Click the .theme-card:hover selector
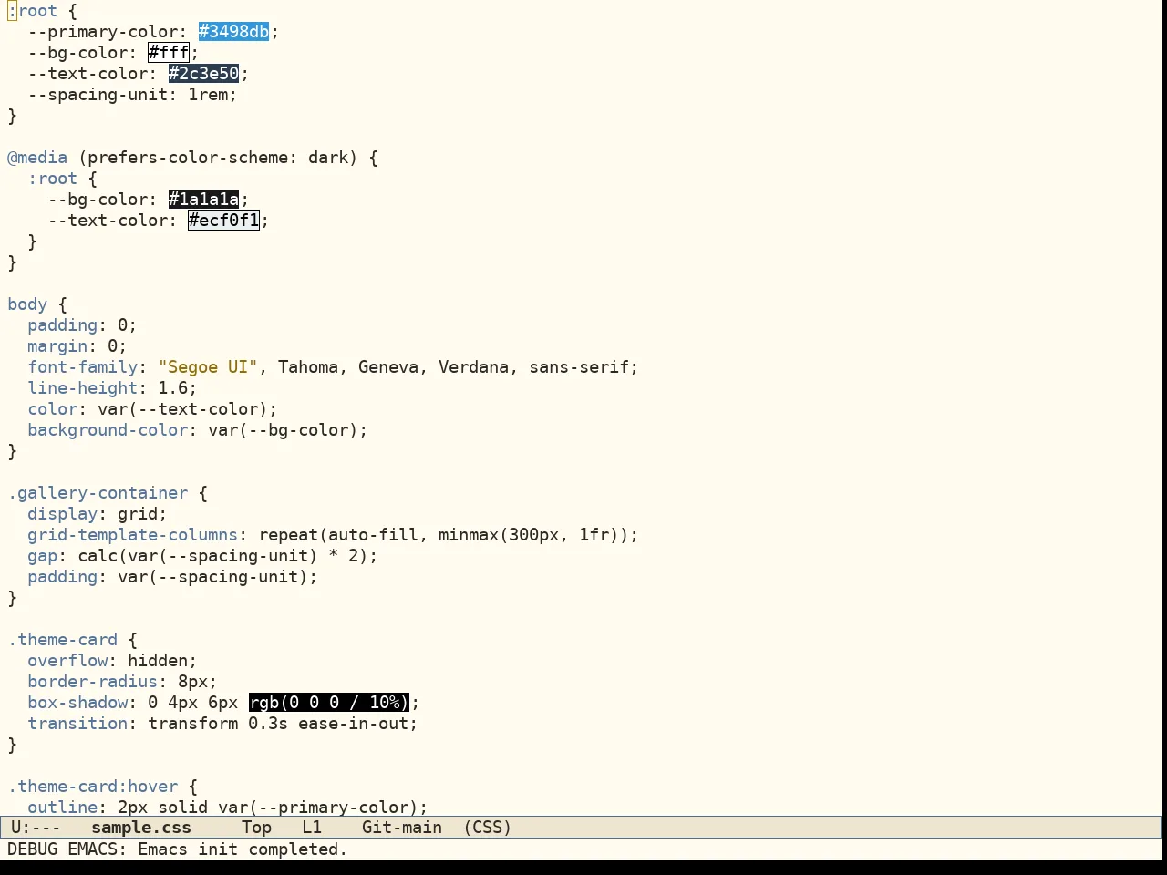This screenshot has width=1167, height=875. click(x=93, y=787)
